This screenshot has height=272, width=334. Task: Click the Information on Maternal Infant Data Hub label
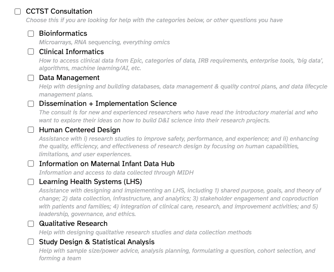(x=107, y=164)
